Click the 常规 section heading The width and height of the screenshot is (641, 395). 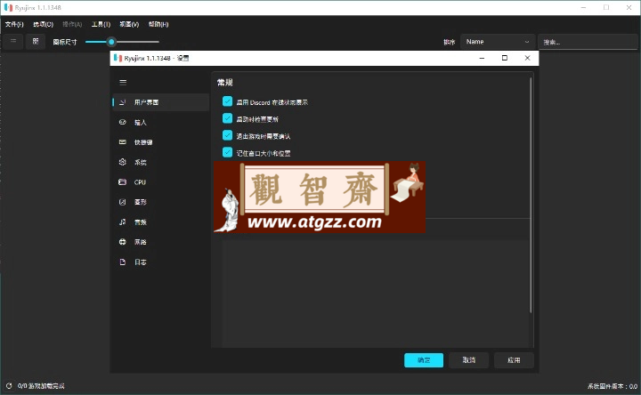(x=225, y=83)
